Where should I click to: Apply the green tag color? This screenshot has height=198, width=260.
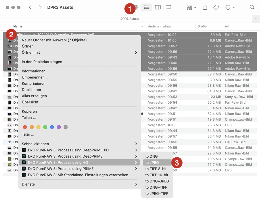pyautogui.click(x=45, y=127)
